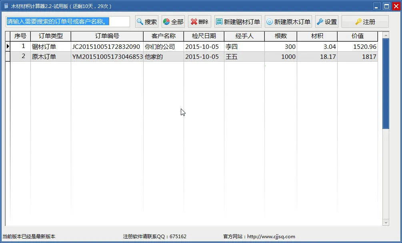Click the red X icon on 删除 button
This screenshot has width=402, height=243.
[x=193, y=22]
